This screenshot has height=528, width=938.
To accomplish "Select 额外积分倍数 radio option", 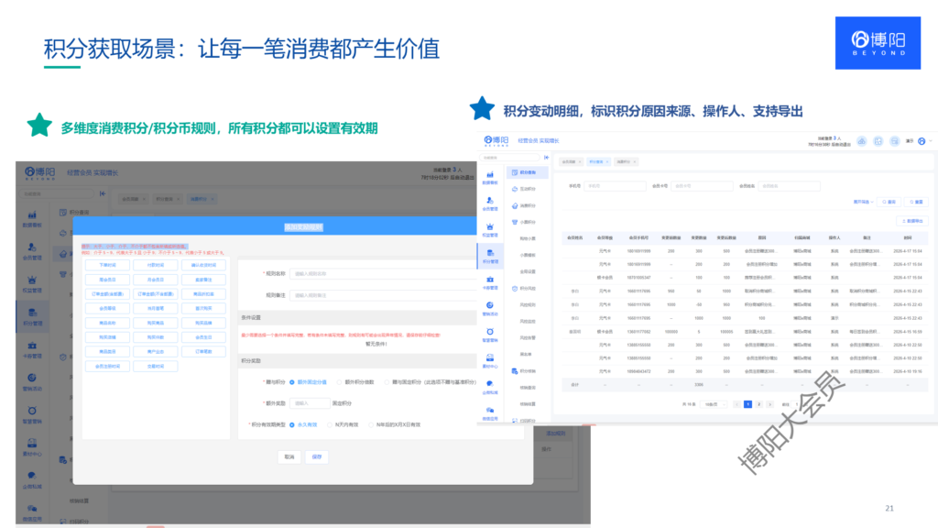I will pyautogui.click(x=339, y=382).
